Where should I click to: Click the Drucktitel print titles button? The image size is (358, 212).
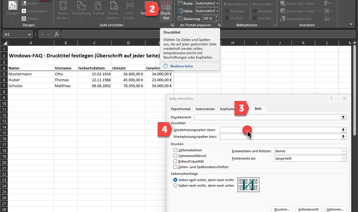click(166, 11)
